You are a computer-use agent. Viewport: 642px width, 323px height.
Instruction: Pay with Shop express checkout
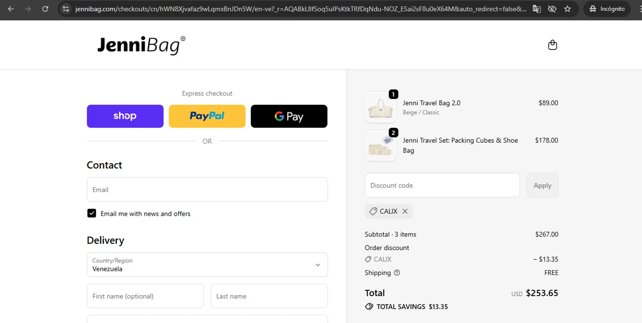tap(125, 116)
